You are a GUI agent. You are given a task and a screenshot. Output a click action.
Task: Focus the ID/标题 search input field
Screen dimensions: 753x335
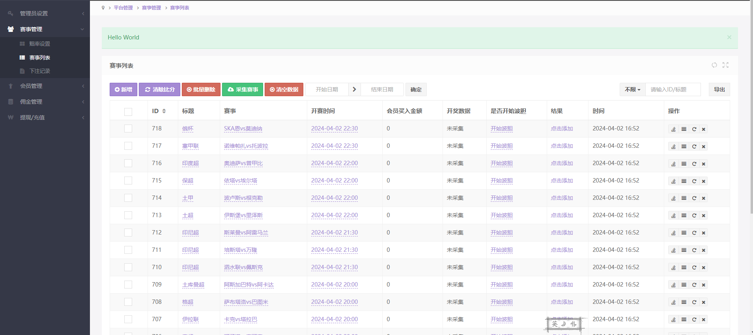(673, 90)
